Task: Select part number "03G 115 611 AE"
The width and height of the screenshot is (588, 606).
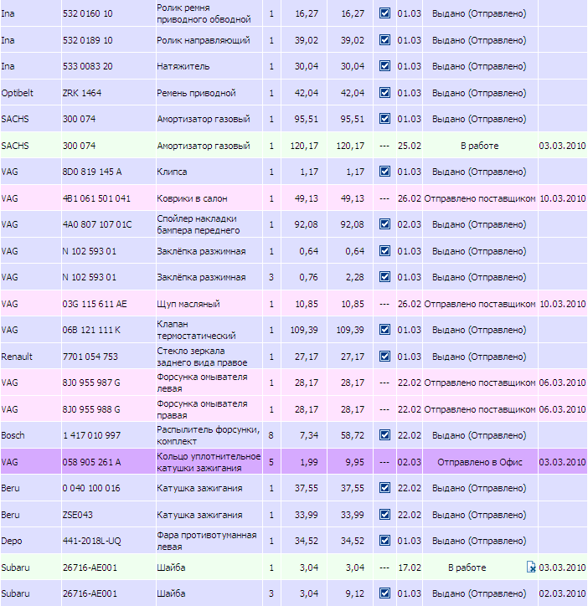Action: (x=95, y=304)
